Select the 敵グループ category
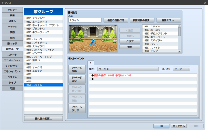208x130 pixels. click(x=12, y=49)
